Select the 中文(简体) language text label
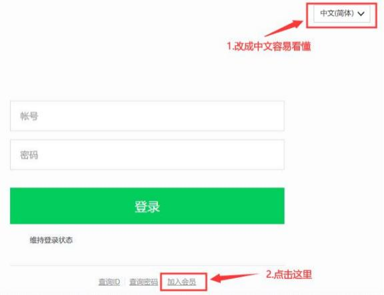Screen dimensions: 384x295 point(337,13)
